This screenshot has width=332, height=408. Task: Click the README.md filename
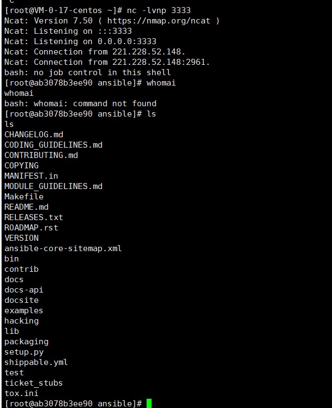26,207
